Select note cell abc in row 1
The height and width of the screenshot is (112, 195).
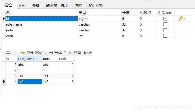(50, 64)
